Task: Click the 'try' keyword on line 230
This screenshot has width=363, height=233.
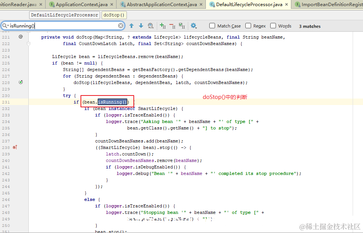Action: (x=67, y=95)
